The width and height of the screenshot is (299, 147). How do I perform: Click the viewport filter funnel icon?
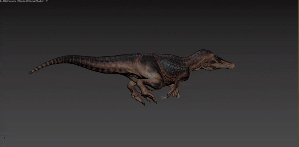(x=47, y=1)
